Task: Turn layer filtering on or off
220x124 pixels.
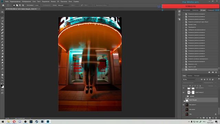Action: (x=219, y=79)
